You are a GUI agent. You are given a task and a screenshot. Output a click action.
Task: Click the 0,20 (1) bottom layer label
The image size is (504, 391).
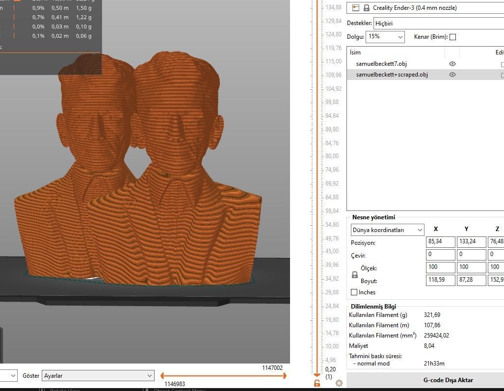(x=330, y=373)
